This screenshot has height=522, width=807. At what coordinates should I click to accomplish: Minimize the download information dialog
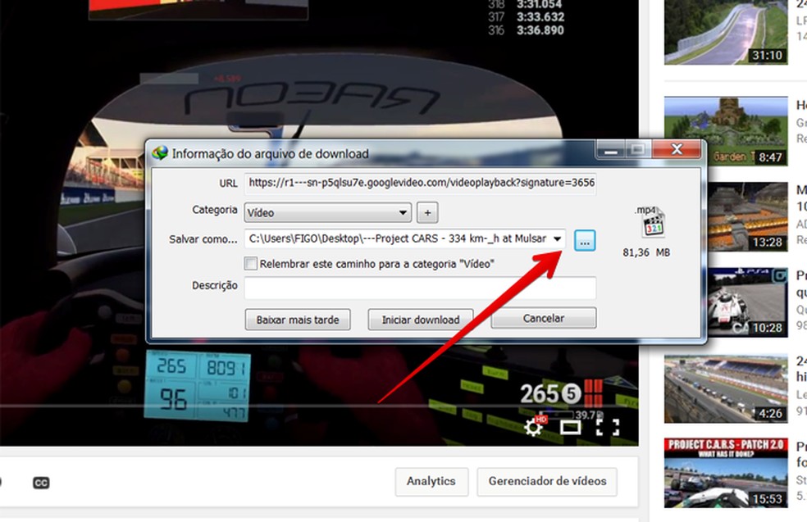610,150
